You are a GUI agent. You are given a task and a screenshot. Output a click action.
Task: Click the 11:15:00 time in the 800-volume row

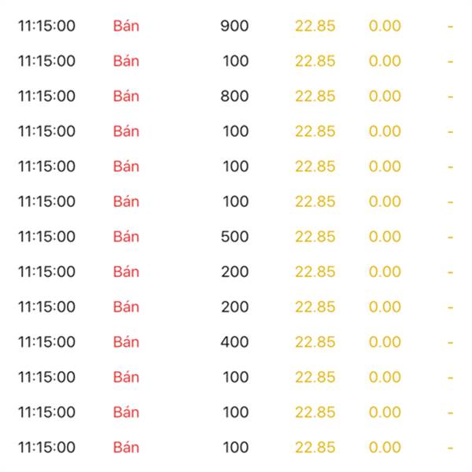click(47, 96)
